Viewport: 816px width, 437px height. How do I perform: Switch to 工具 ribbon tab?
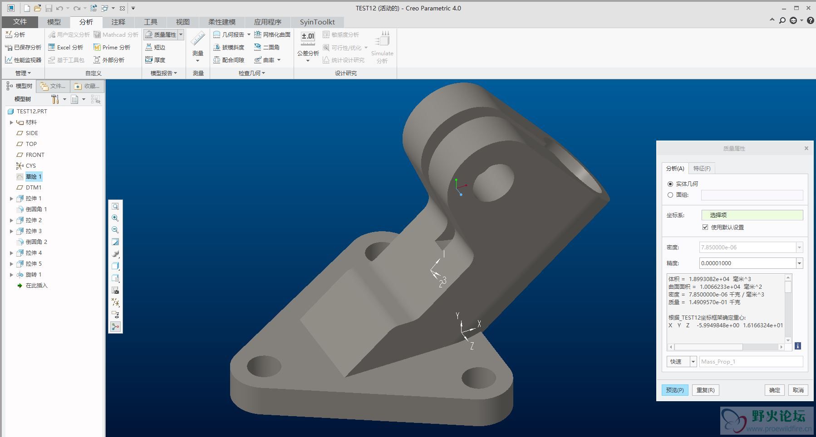151,22
